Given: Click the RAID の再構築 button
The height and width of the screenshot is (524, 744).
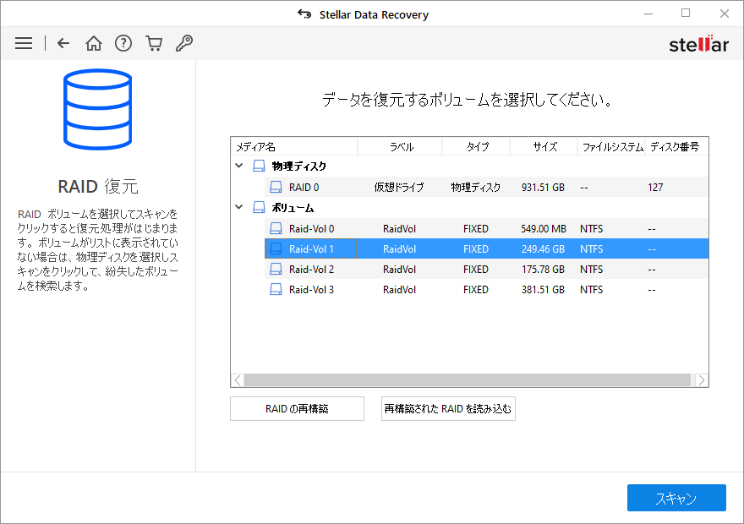Looking at the screenshot, I should [x=297, y=409].
